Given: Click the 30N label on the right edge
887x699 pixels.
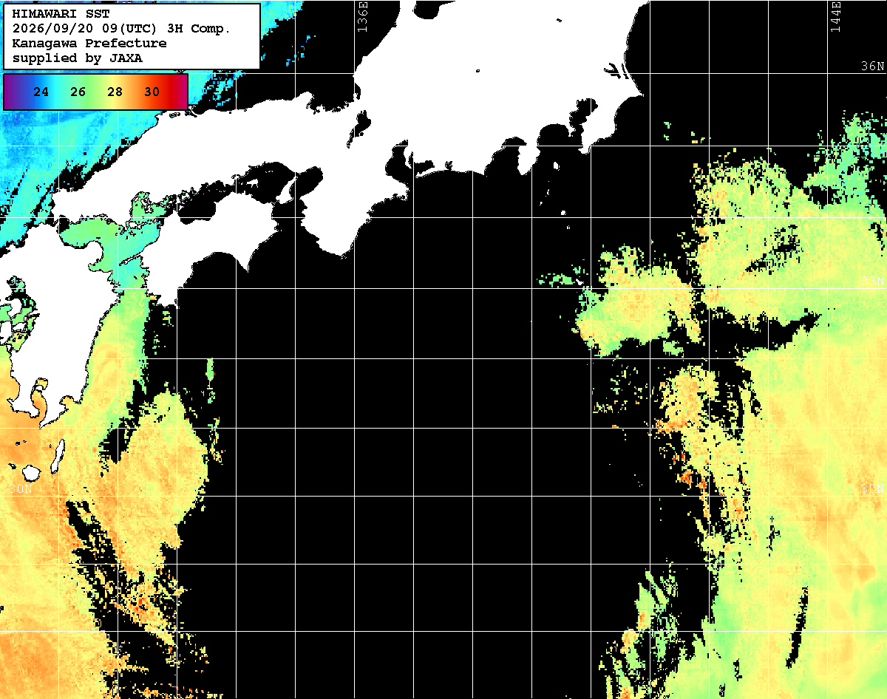Looking at the screenshot, I should pyautogui.click(x=873, y=489).
